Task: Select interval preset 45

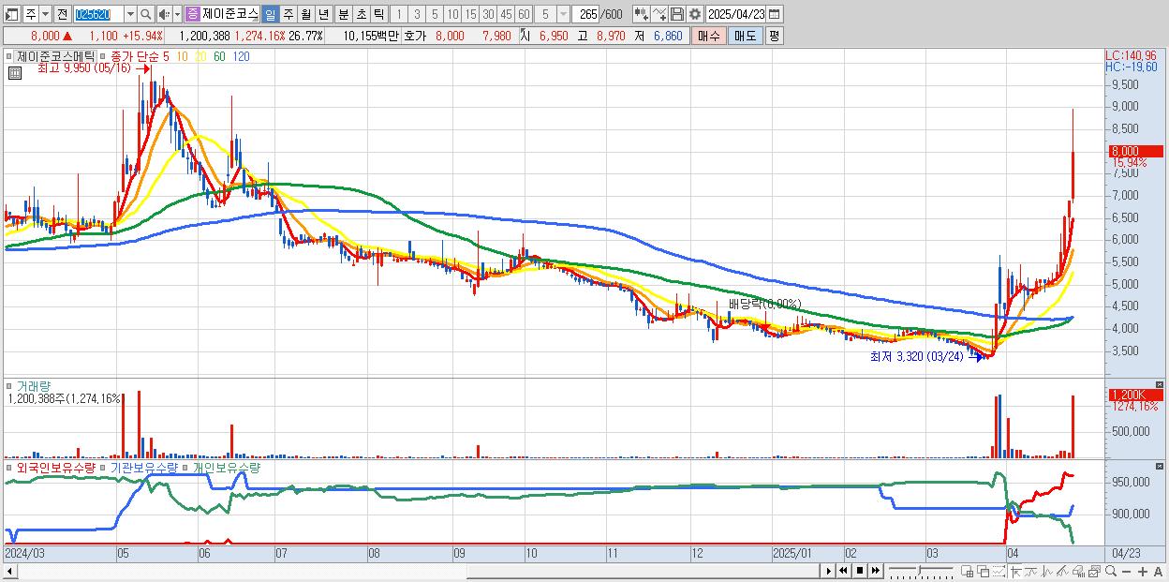Action: click(506, 14)
